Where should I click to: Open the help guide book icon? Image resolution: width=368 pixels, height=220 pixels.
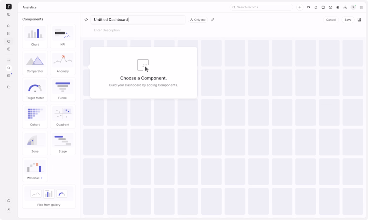coord(359,20)
